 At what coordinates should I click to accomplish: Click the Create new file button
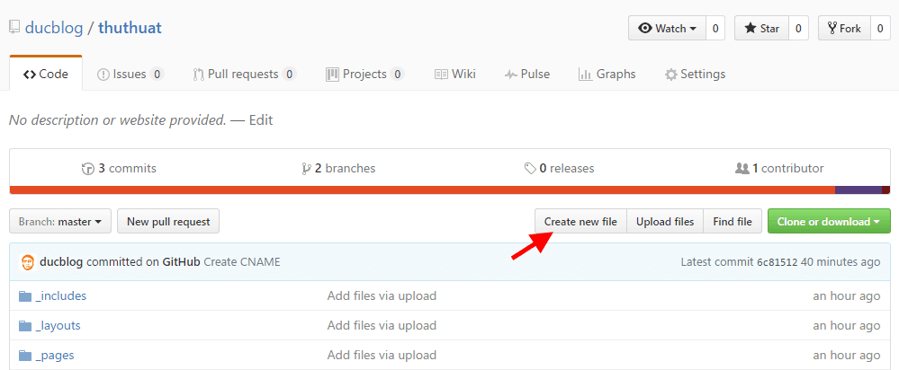pyautogui.click(x=580, y=221)
